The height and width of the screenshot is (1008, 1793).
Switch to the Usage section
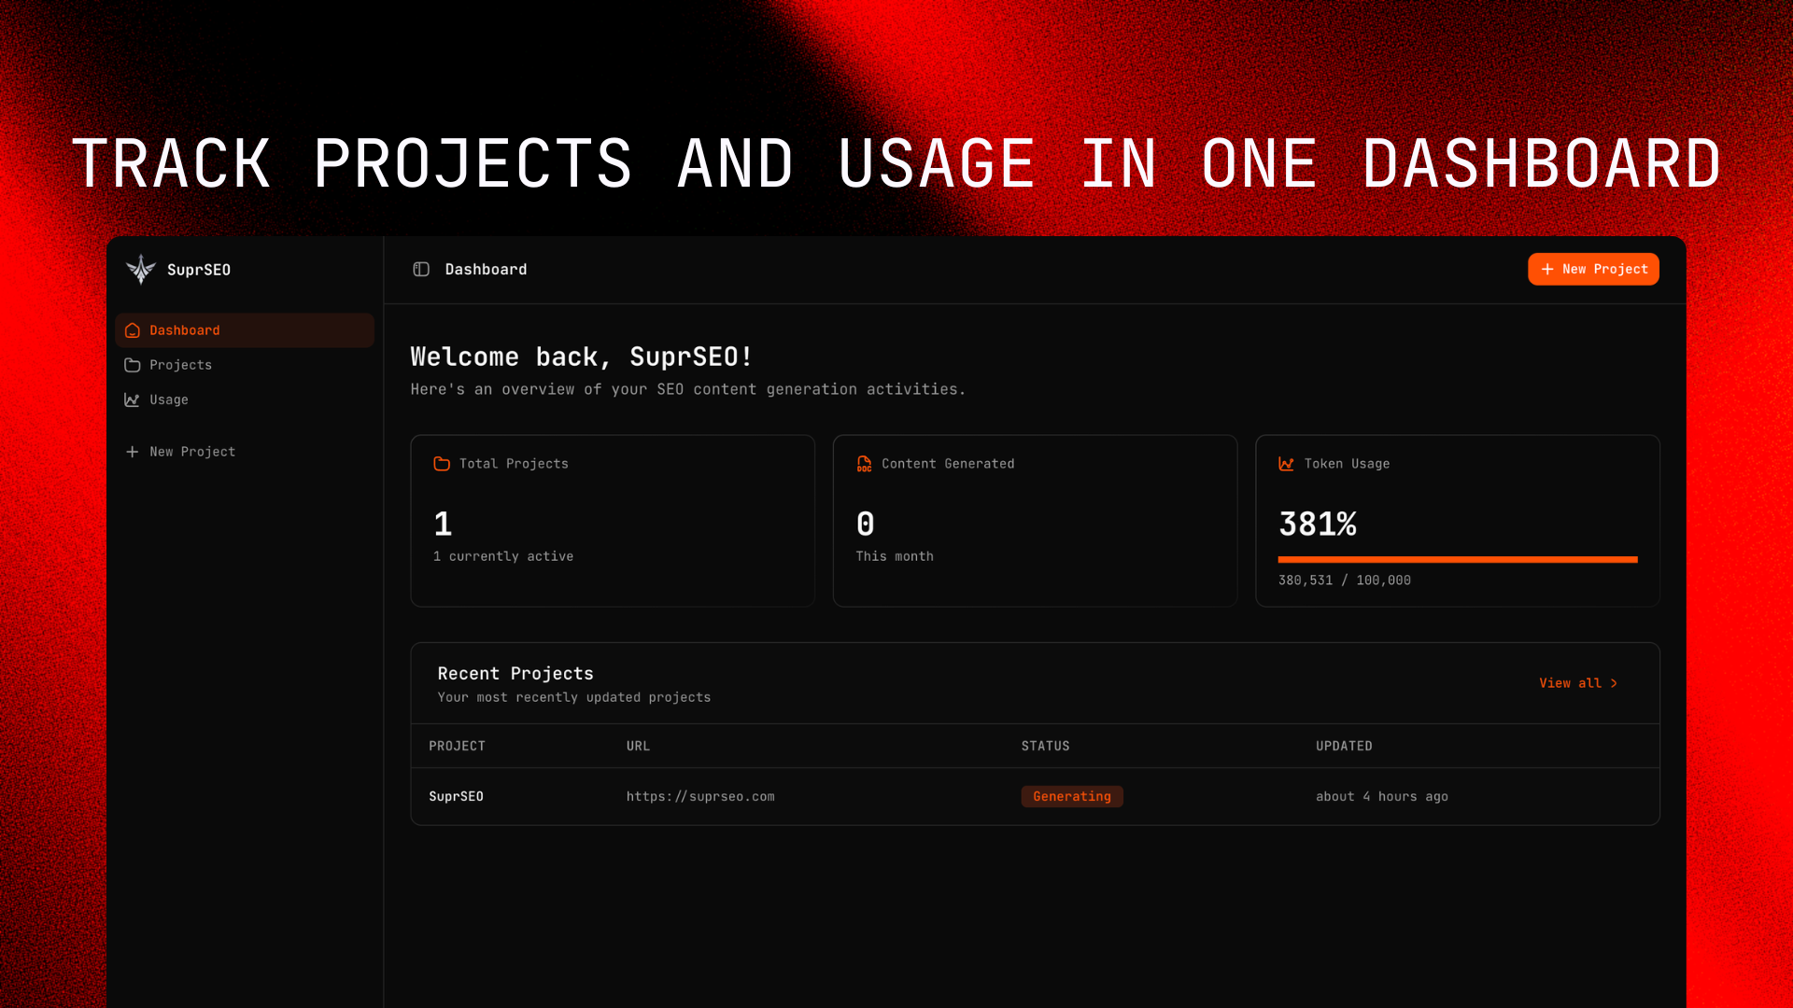point(168,399)
